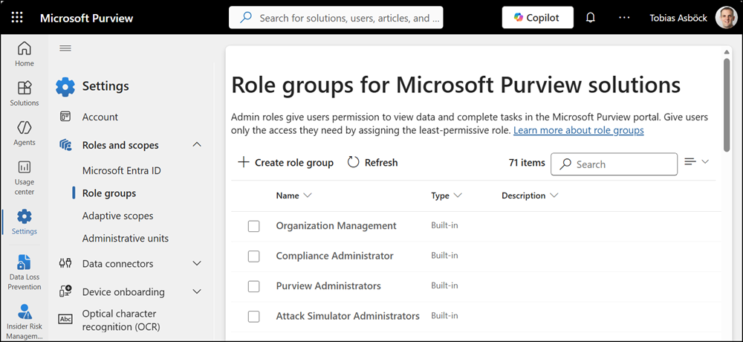Click the Microsoft Purview title
The width and height of the screenshot is (743, 342).
[87, 18]
